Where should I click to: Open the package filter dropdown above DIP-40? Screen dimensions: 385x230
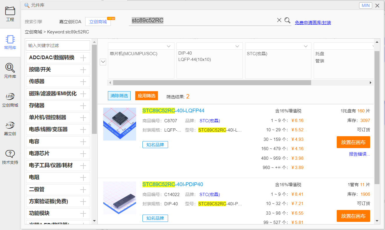210,46
